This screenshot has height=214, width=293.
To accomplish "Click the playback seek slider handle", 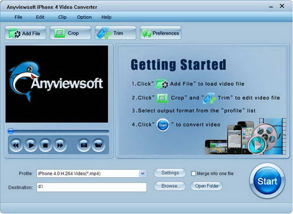I will point(11,131).
